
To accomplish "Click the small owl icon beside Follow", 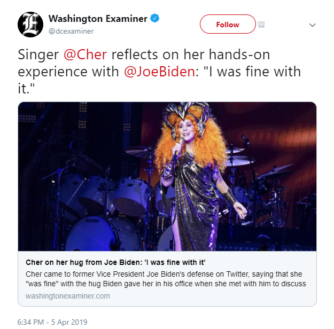I will pos(261,25).
